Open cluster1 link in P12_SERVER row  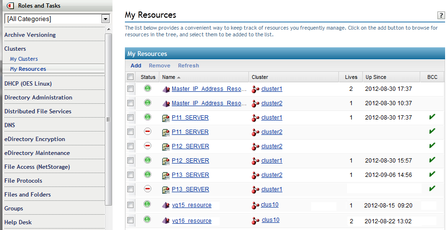pyautogui.click(x=272, y=161)
